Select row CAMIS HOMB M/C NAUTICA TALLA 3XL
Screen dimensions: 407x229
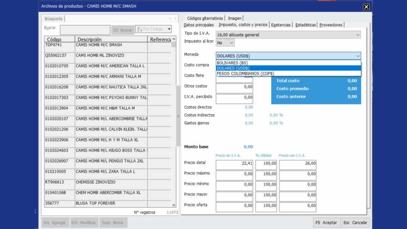click(x=108, y=89)
